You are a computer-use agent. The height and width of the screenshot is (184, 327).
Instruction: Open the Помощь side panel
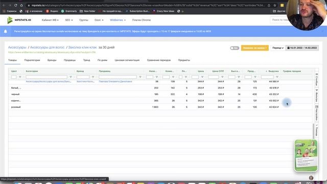[x=317, y=130]
